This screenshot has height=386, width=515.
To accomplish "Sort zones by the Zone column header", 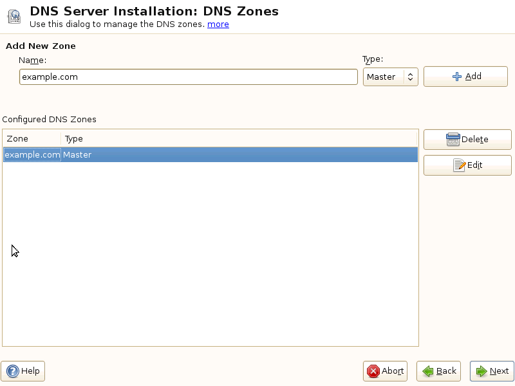I will coord(32,139).
